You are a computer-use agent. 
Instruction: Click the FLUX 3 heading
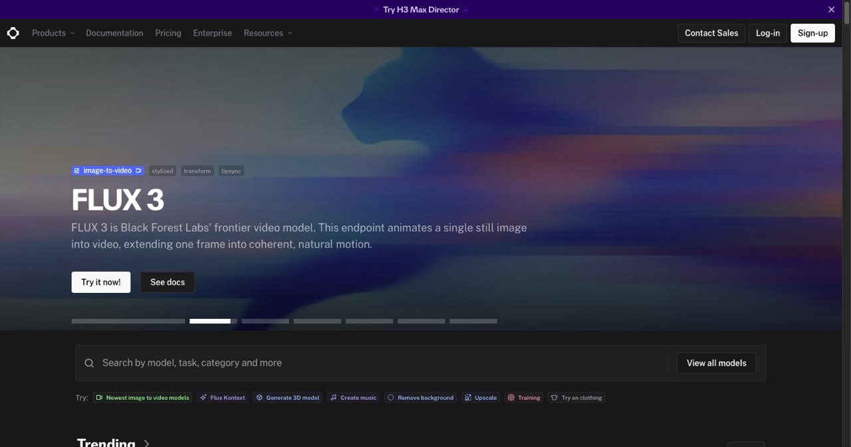[118, 200]
